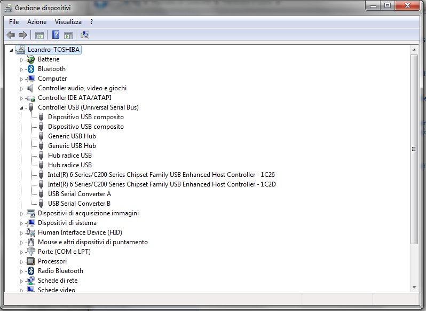The image size is (426, 311).
Task: Click the scrollbar down arrow
Action: point(414,287)
